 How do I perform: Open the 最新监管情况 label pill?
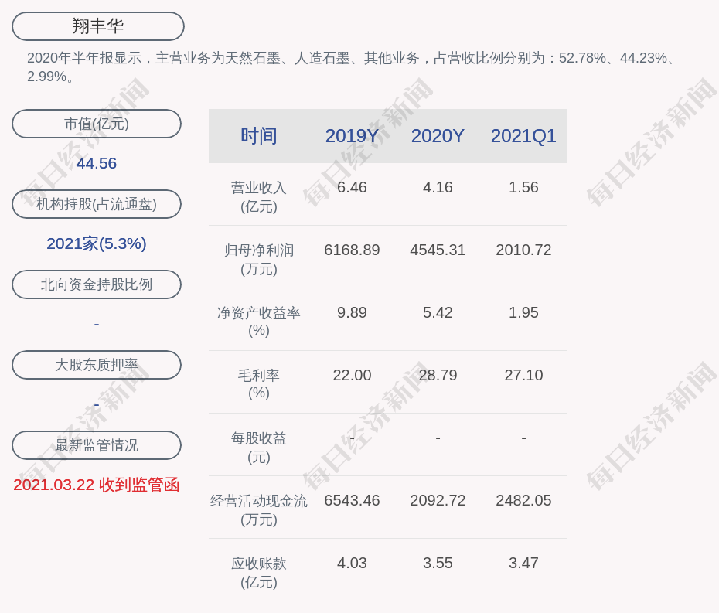pyautogui.click(x=97, y=445)
